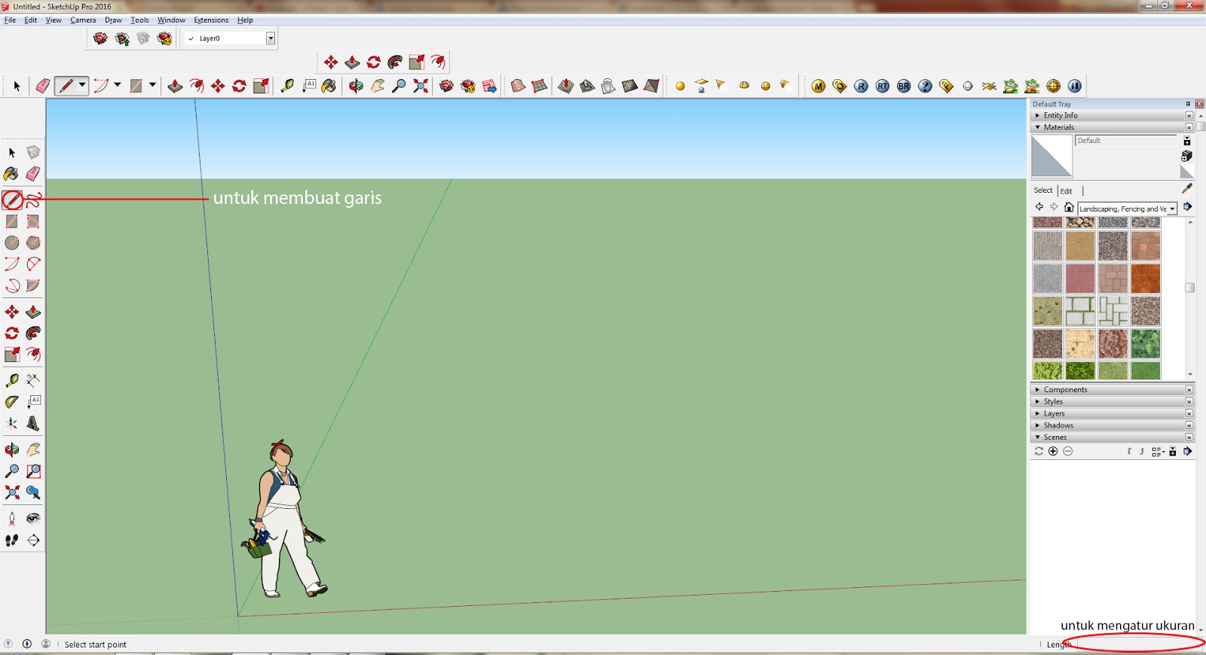Switch to the Select materials tab
The image size is (1206, 655).
[x=1043, y=190]
